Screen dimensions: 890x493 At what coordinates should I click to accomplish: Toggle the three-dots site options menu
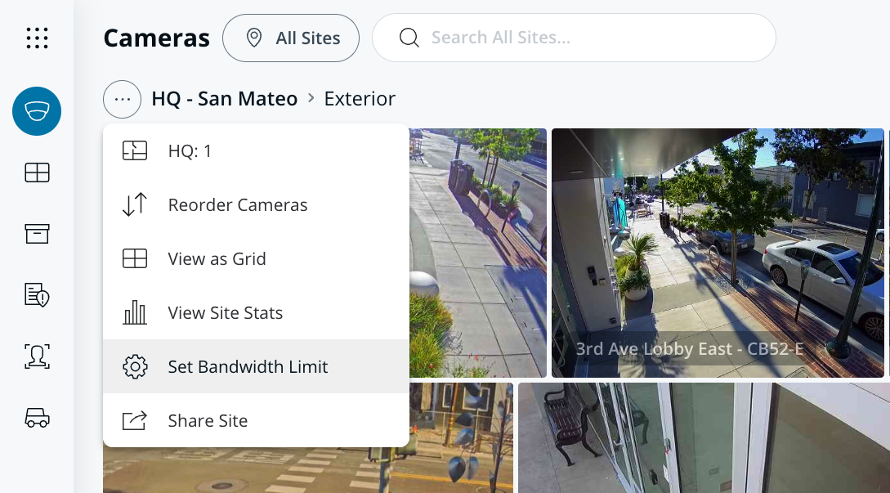pyautogui.click(x=122, y=99)
